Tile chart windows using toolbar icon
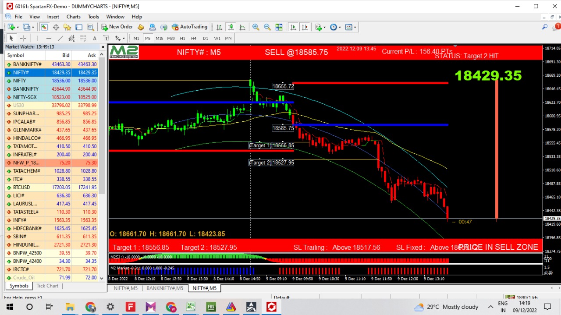Image resolution: width=561 pixels, height=315 pixels. [x=279, y=27]
